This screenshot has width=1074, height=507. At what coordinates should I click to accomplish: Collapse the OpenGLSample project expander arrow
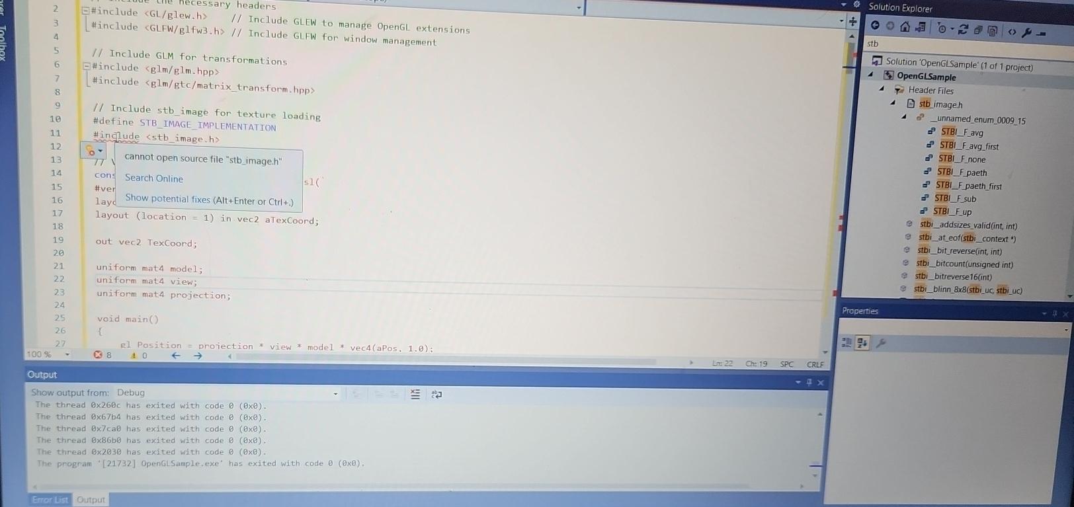871,75
